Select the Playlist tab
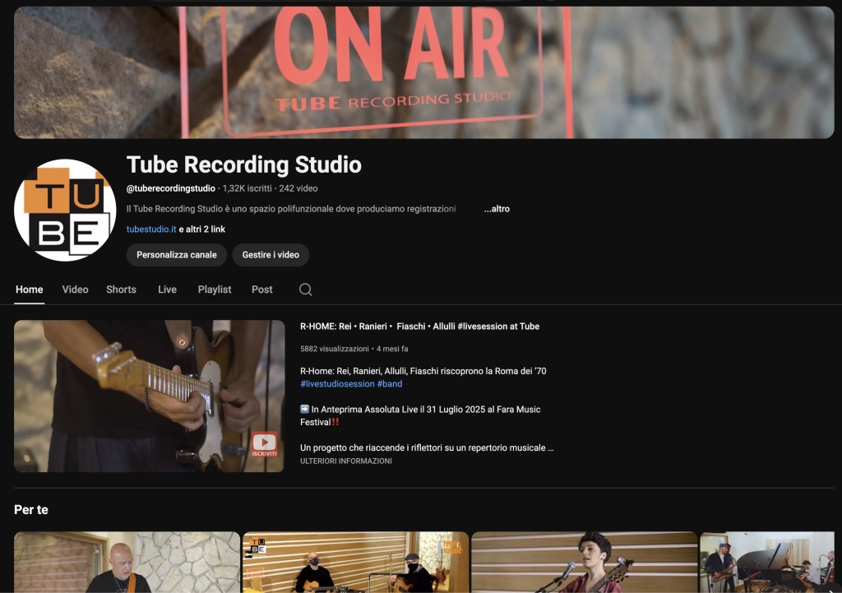Viewport: 842px width, 593px height. (x=215, y=290)
